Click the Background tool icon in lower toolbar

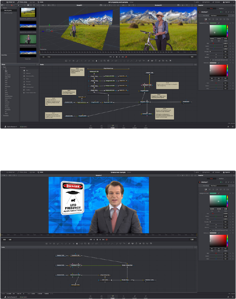(x=47, y=243)
